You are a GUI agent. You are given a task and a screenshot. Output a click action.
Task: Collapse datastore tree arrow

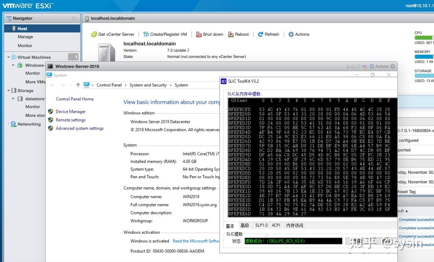pyautogui.click(x=13, y=99)
